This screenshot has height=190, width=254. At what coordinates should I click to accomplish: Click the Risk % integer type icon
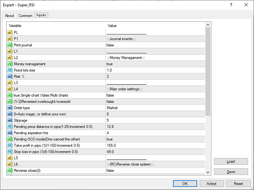pyautogui.click(x=10, y=76)
